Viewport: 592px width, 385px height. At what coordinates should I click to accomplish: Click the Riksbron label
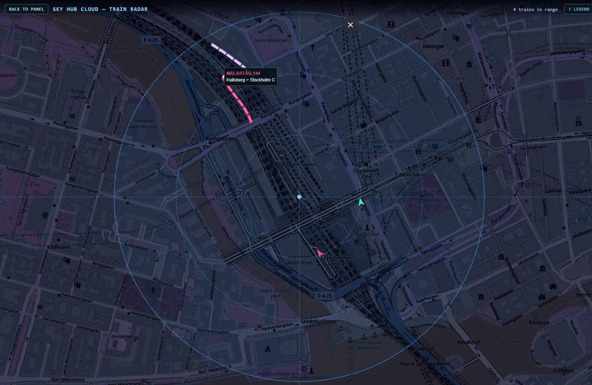(539, 323)
